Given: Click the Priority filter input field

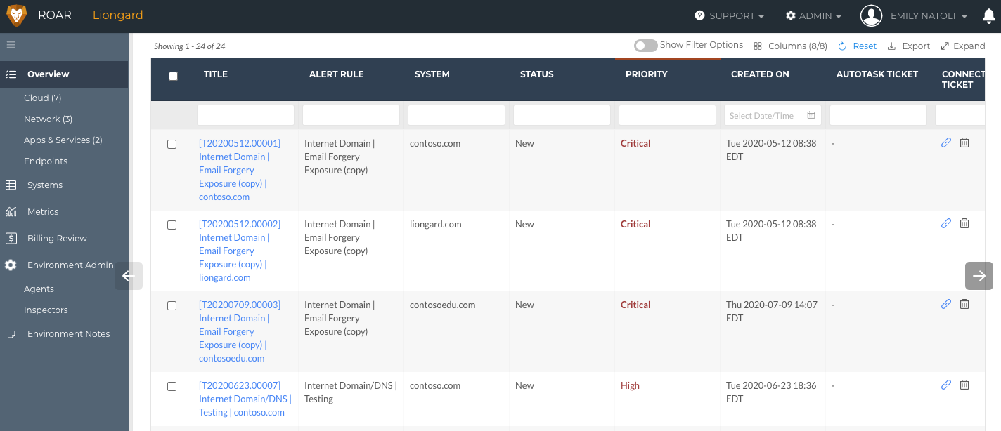Looking at the screenshot, I should 667,115.
